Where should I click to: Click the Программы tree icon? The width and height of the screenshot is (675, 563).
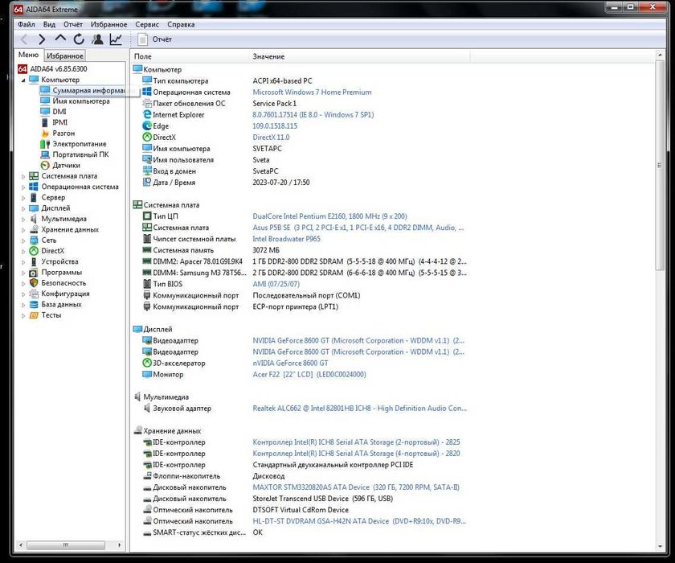(x=34, y=272)
